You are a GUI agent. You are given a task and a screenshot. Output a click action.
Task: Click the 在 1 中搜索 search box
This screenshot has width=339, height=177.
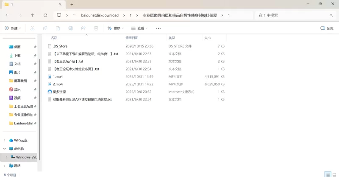(292, 15)
